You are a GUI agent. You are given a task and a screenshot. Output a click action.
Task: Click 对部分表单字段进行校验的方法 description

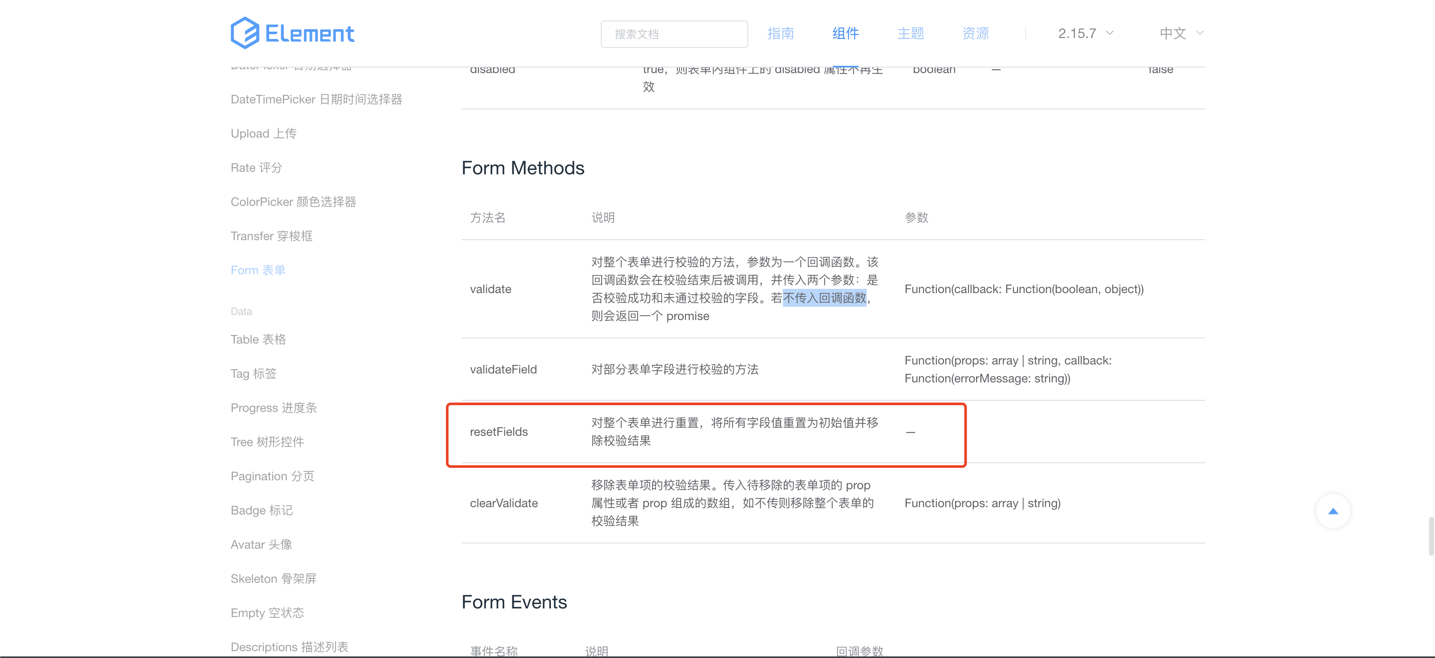tap(675, 370)
